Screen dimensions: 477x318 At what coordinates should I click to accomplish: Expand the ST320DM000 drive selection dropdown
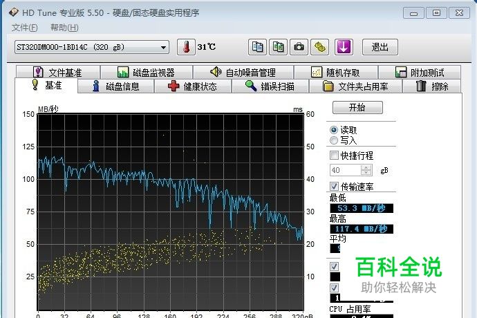(x=163, y=47)
